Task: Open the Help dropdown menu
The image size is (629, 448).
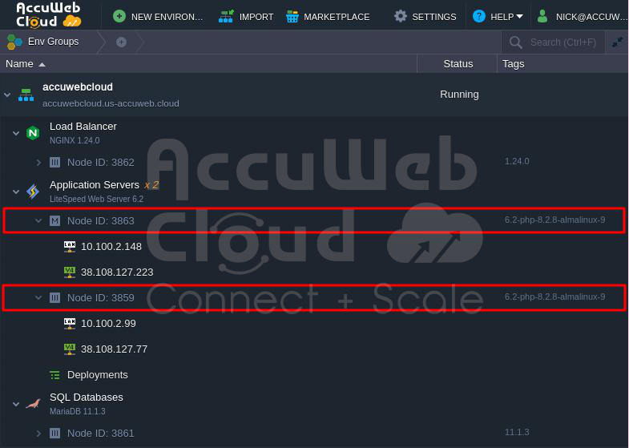Action: (x=498, y=17)
